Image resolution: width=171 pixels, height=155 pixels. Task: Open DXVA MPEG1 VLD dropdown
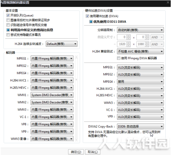[140, 68]
